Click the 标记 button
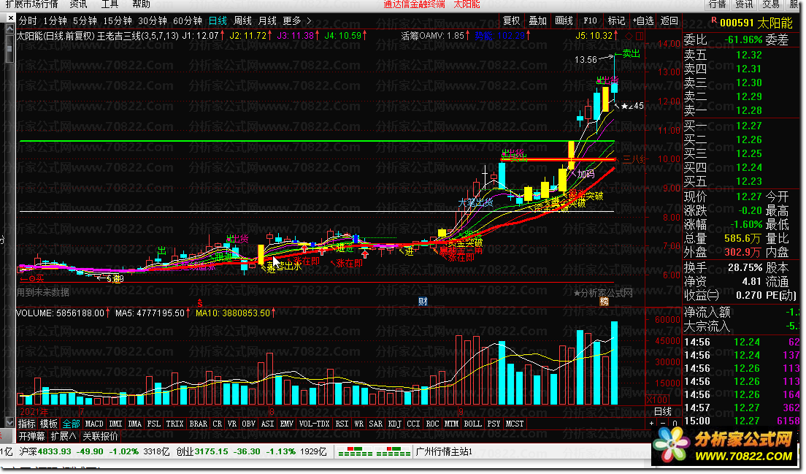Image resolution: width=806 pixels, height=474 pixels. [616, 20]
